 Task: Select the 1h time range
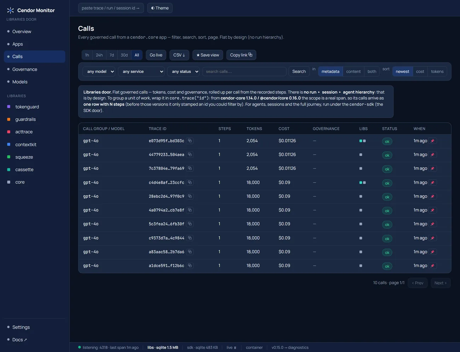click(87, 55)
